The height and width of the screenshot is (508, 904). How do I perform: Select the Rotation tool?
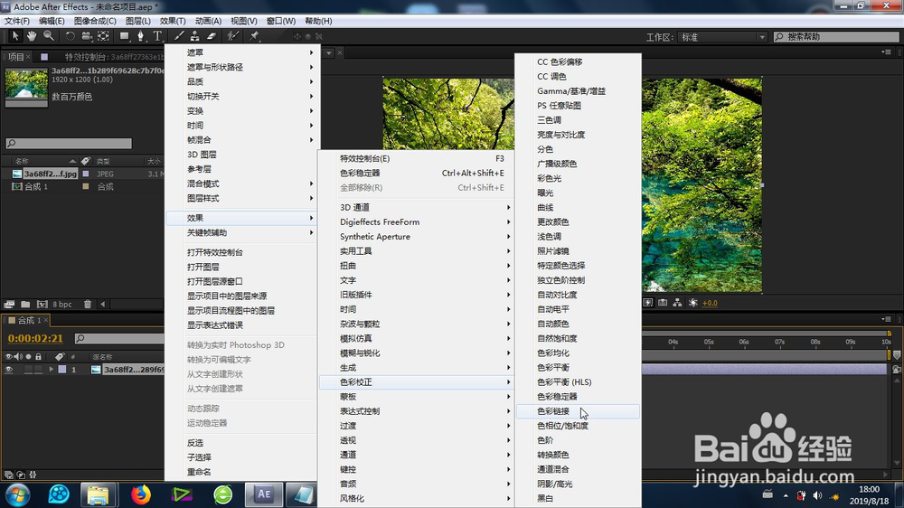(70, 36)
